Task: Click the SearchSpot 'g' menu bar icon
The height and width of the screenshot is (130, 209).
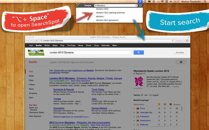Action: (140, 2)
